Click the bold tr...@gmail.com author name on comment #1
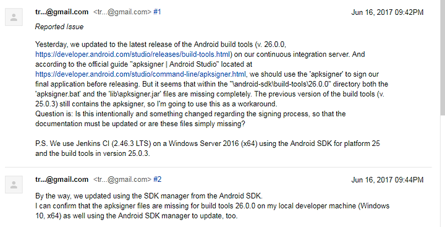The image size is (445, 227). tap(62, 12)
